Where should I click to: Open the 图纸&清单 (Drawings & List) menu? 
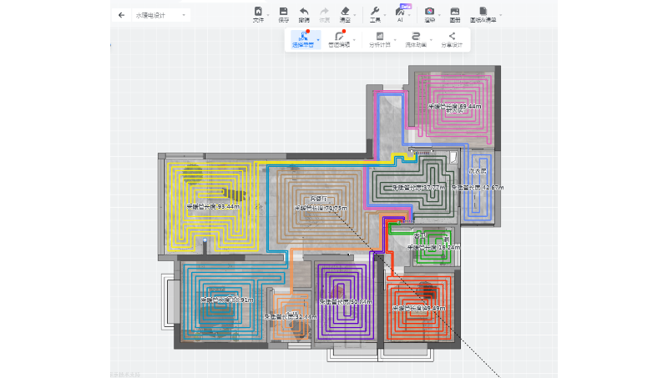[x=483, y=14]
